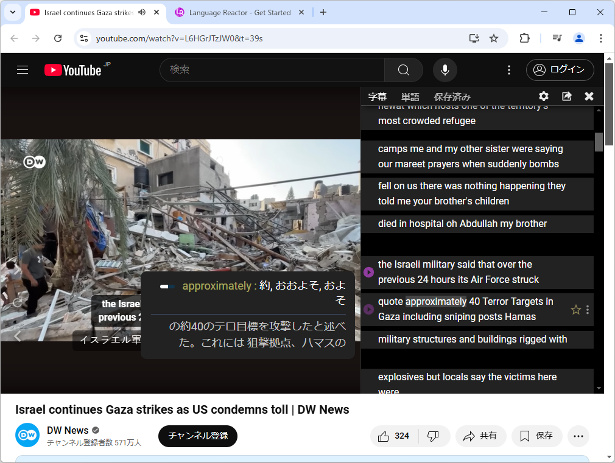Close the Israel continues Gaza strikes tab
The image size is (615, 463).
[x=156, y=12]
